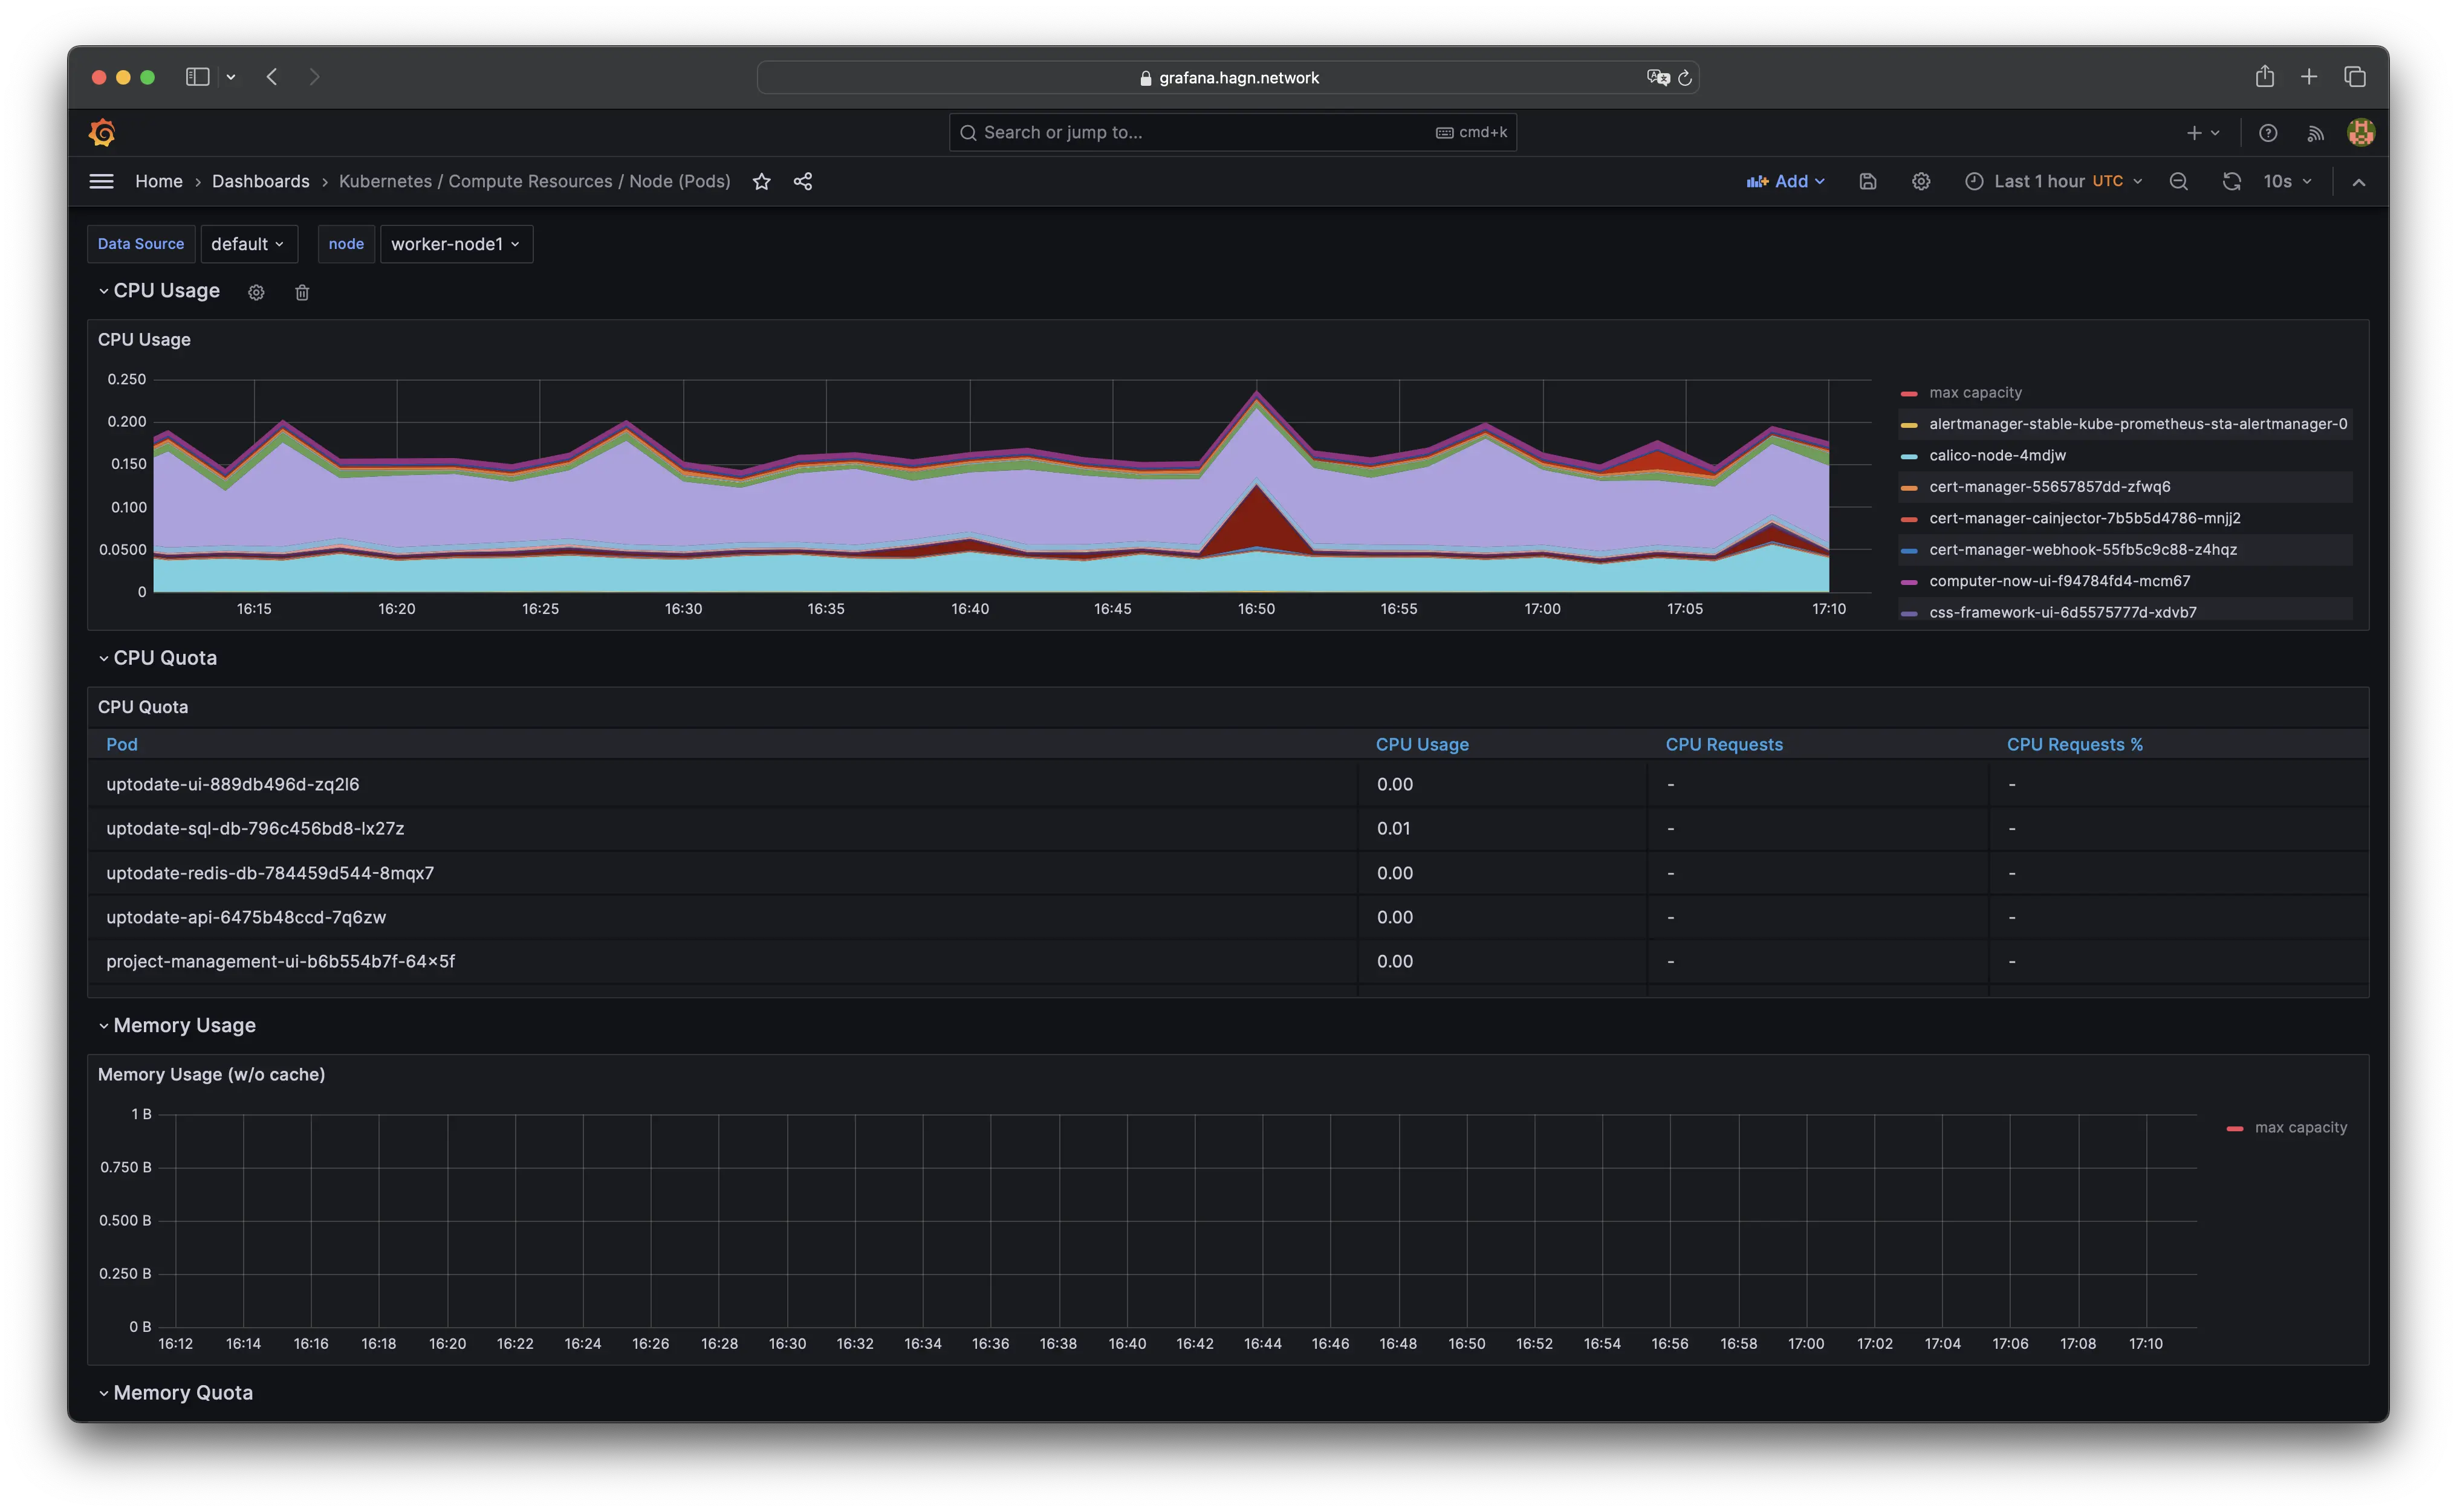Viewport: 2457px width, 1512px height.
Task: Collapse the CPU Quota row
Action: click(164, 658)
